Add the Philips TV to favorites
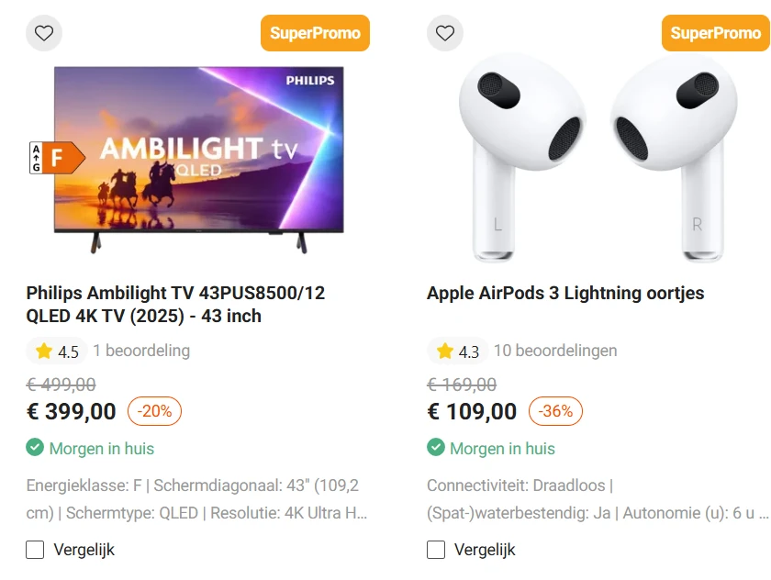The height and width of the screenshot is (580, 771). (44, 33)
